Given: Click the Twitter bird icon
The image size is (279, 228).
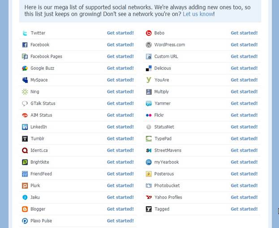Looking at the screenshot, I should pos(25,33).
